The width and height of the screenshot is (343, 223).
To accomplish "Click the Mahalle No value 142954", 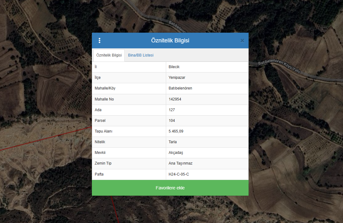I will (x=175, y=99).
